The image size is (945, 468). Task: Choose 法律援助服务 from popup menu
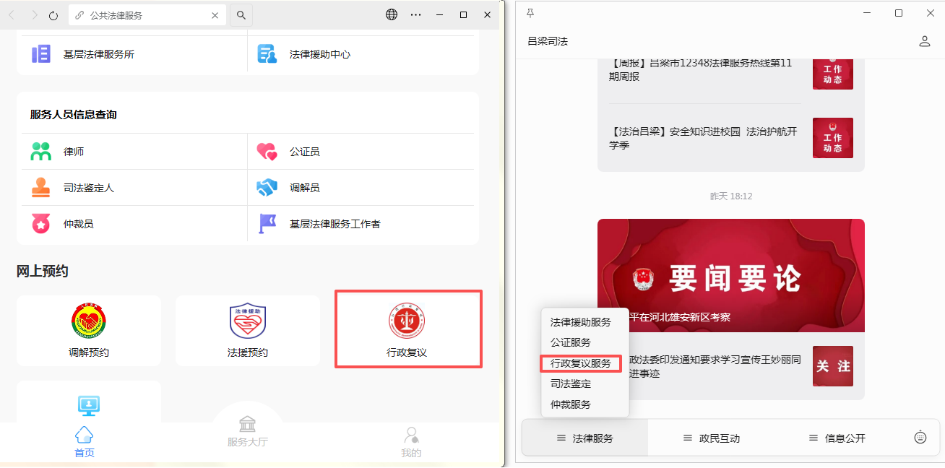(581, 322)
